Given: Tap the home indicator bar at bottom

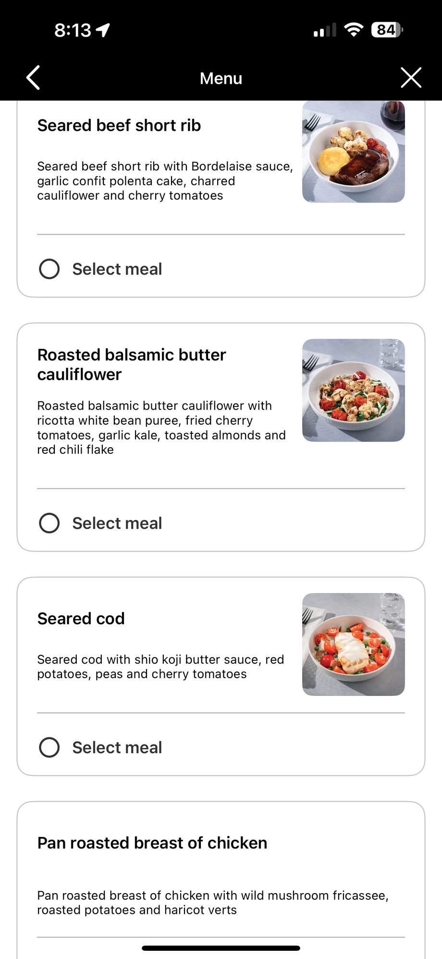Looking at the screenshot, I should (x=221, y=948).
